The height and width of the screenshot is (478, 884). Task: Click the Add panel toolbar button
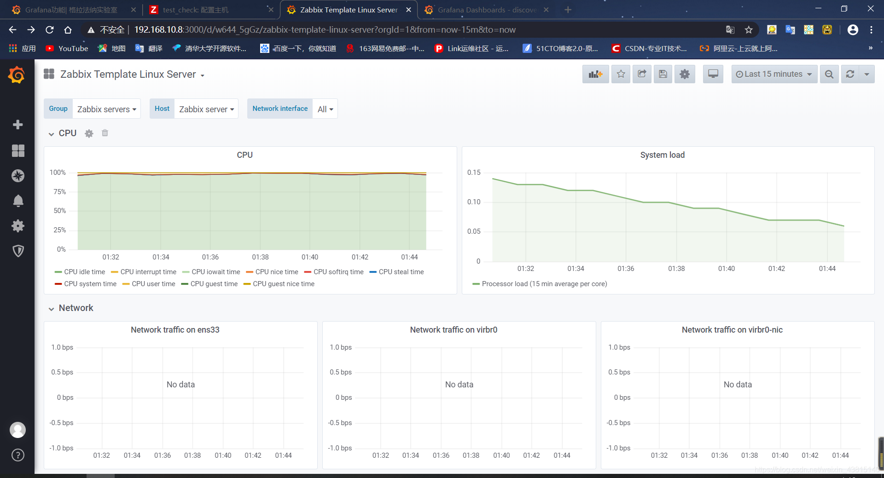click(595, 74)
